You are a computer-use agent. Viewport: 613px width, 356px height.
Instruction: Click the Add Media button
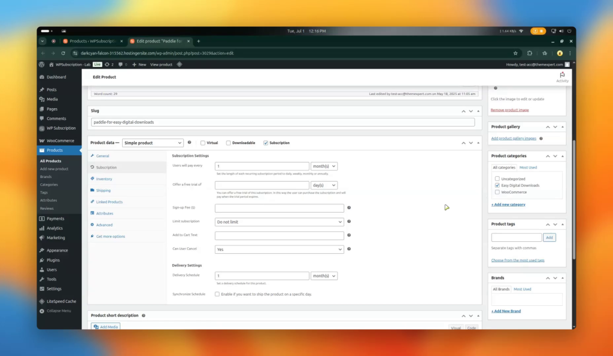[x=105, y=327]
